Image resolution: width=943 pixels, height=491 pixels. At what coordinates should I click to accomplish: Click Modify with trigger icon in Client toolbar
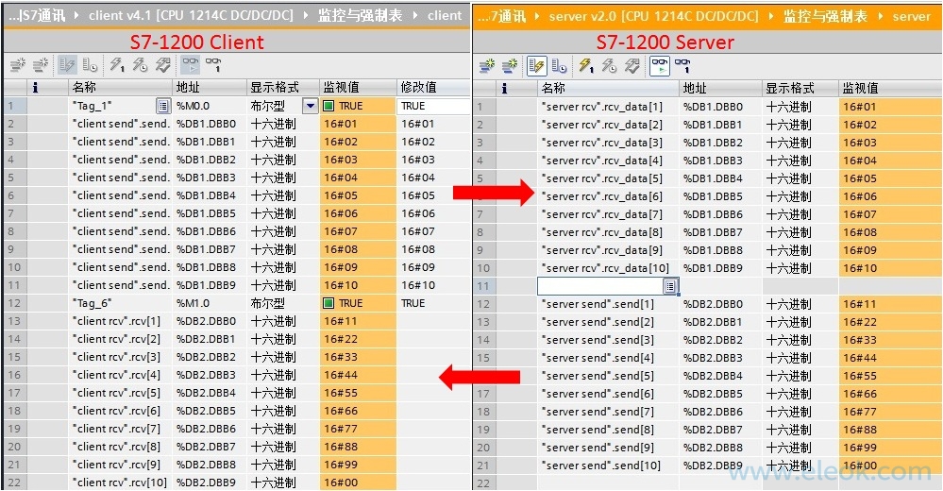tap(140, 65)
